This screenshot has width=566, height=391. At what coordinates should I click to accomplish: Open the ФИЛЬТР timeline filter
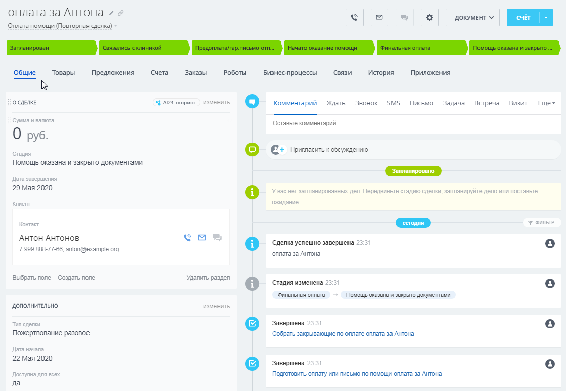pyautogui.click(x=541, y=222)
